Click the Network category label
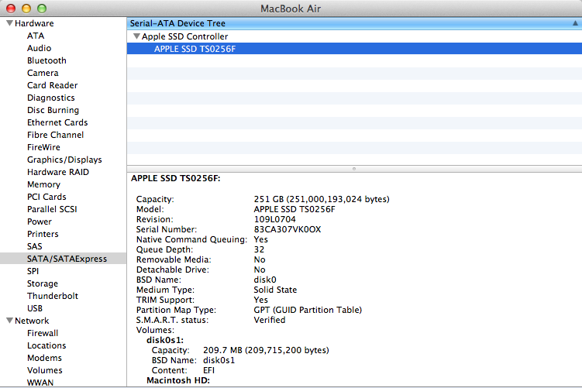Viewport: 582px width, 388px height. coord(32,321)
